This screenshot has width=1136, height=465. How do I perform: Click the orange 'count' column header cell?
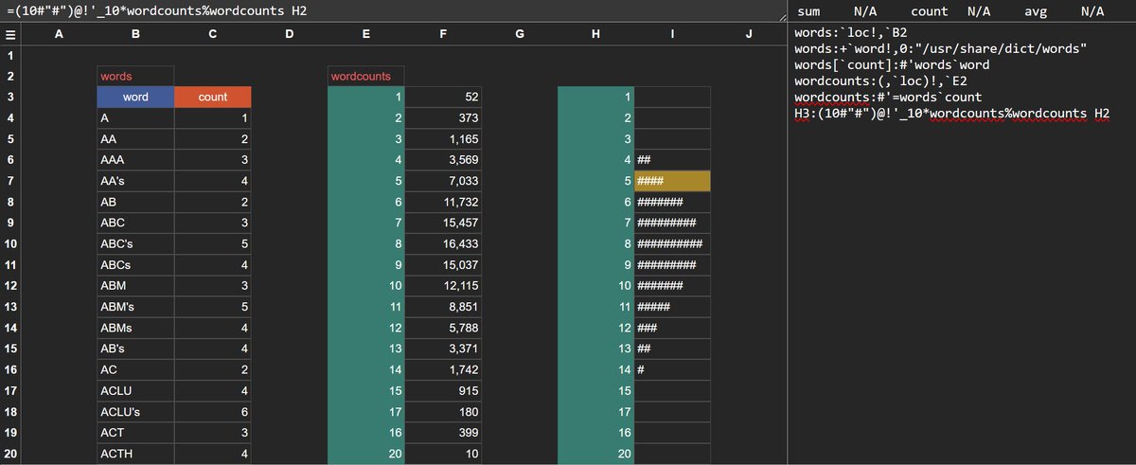[x=212, y=97]
